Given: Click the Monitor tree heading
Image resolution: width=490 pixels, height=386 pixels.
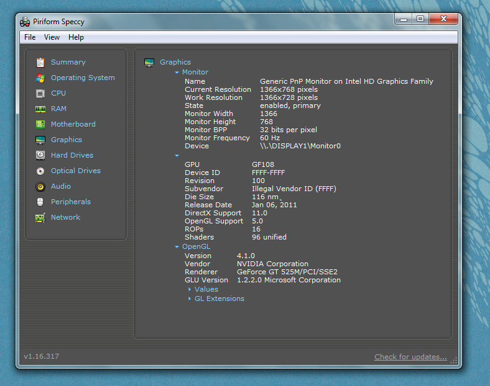Looking at the screenshot, I should [x=195, y=72].
